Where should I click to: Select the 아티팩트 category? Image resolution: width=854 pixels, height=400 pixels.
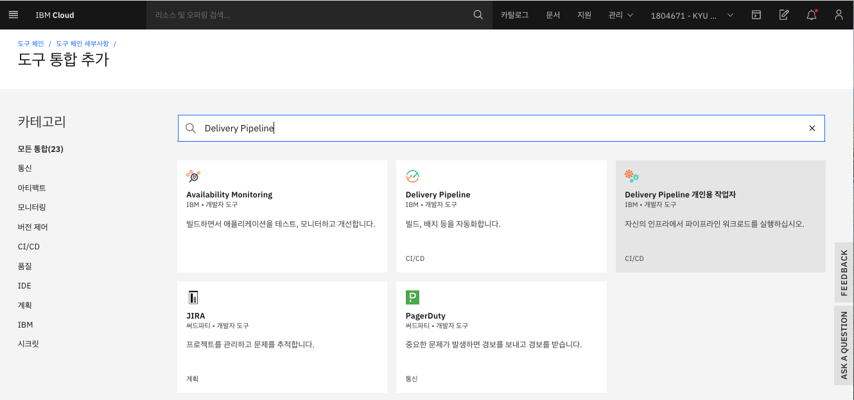pos(32,188)
